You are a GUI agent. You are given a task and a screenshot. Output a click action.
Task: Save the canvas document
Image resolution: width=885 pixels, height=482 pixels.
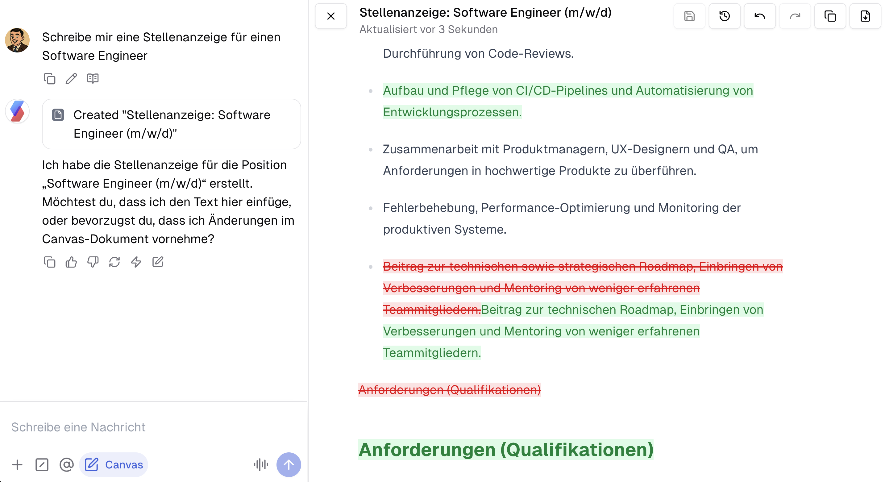pyautogui.click(x=689, y=16)
